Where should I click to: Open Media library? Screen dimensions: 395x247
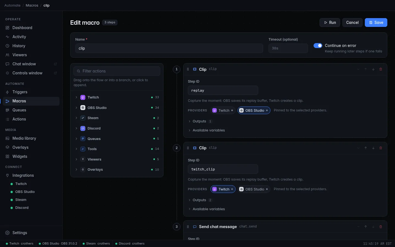[31, 138]
